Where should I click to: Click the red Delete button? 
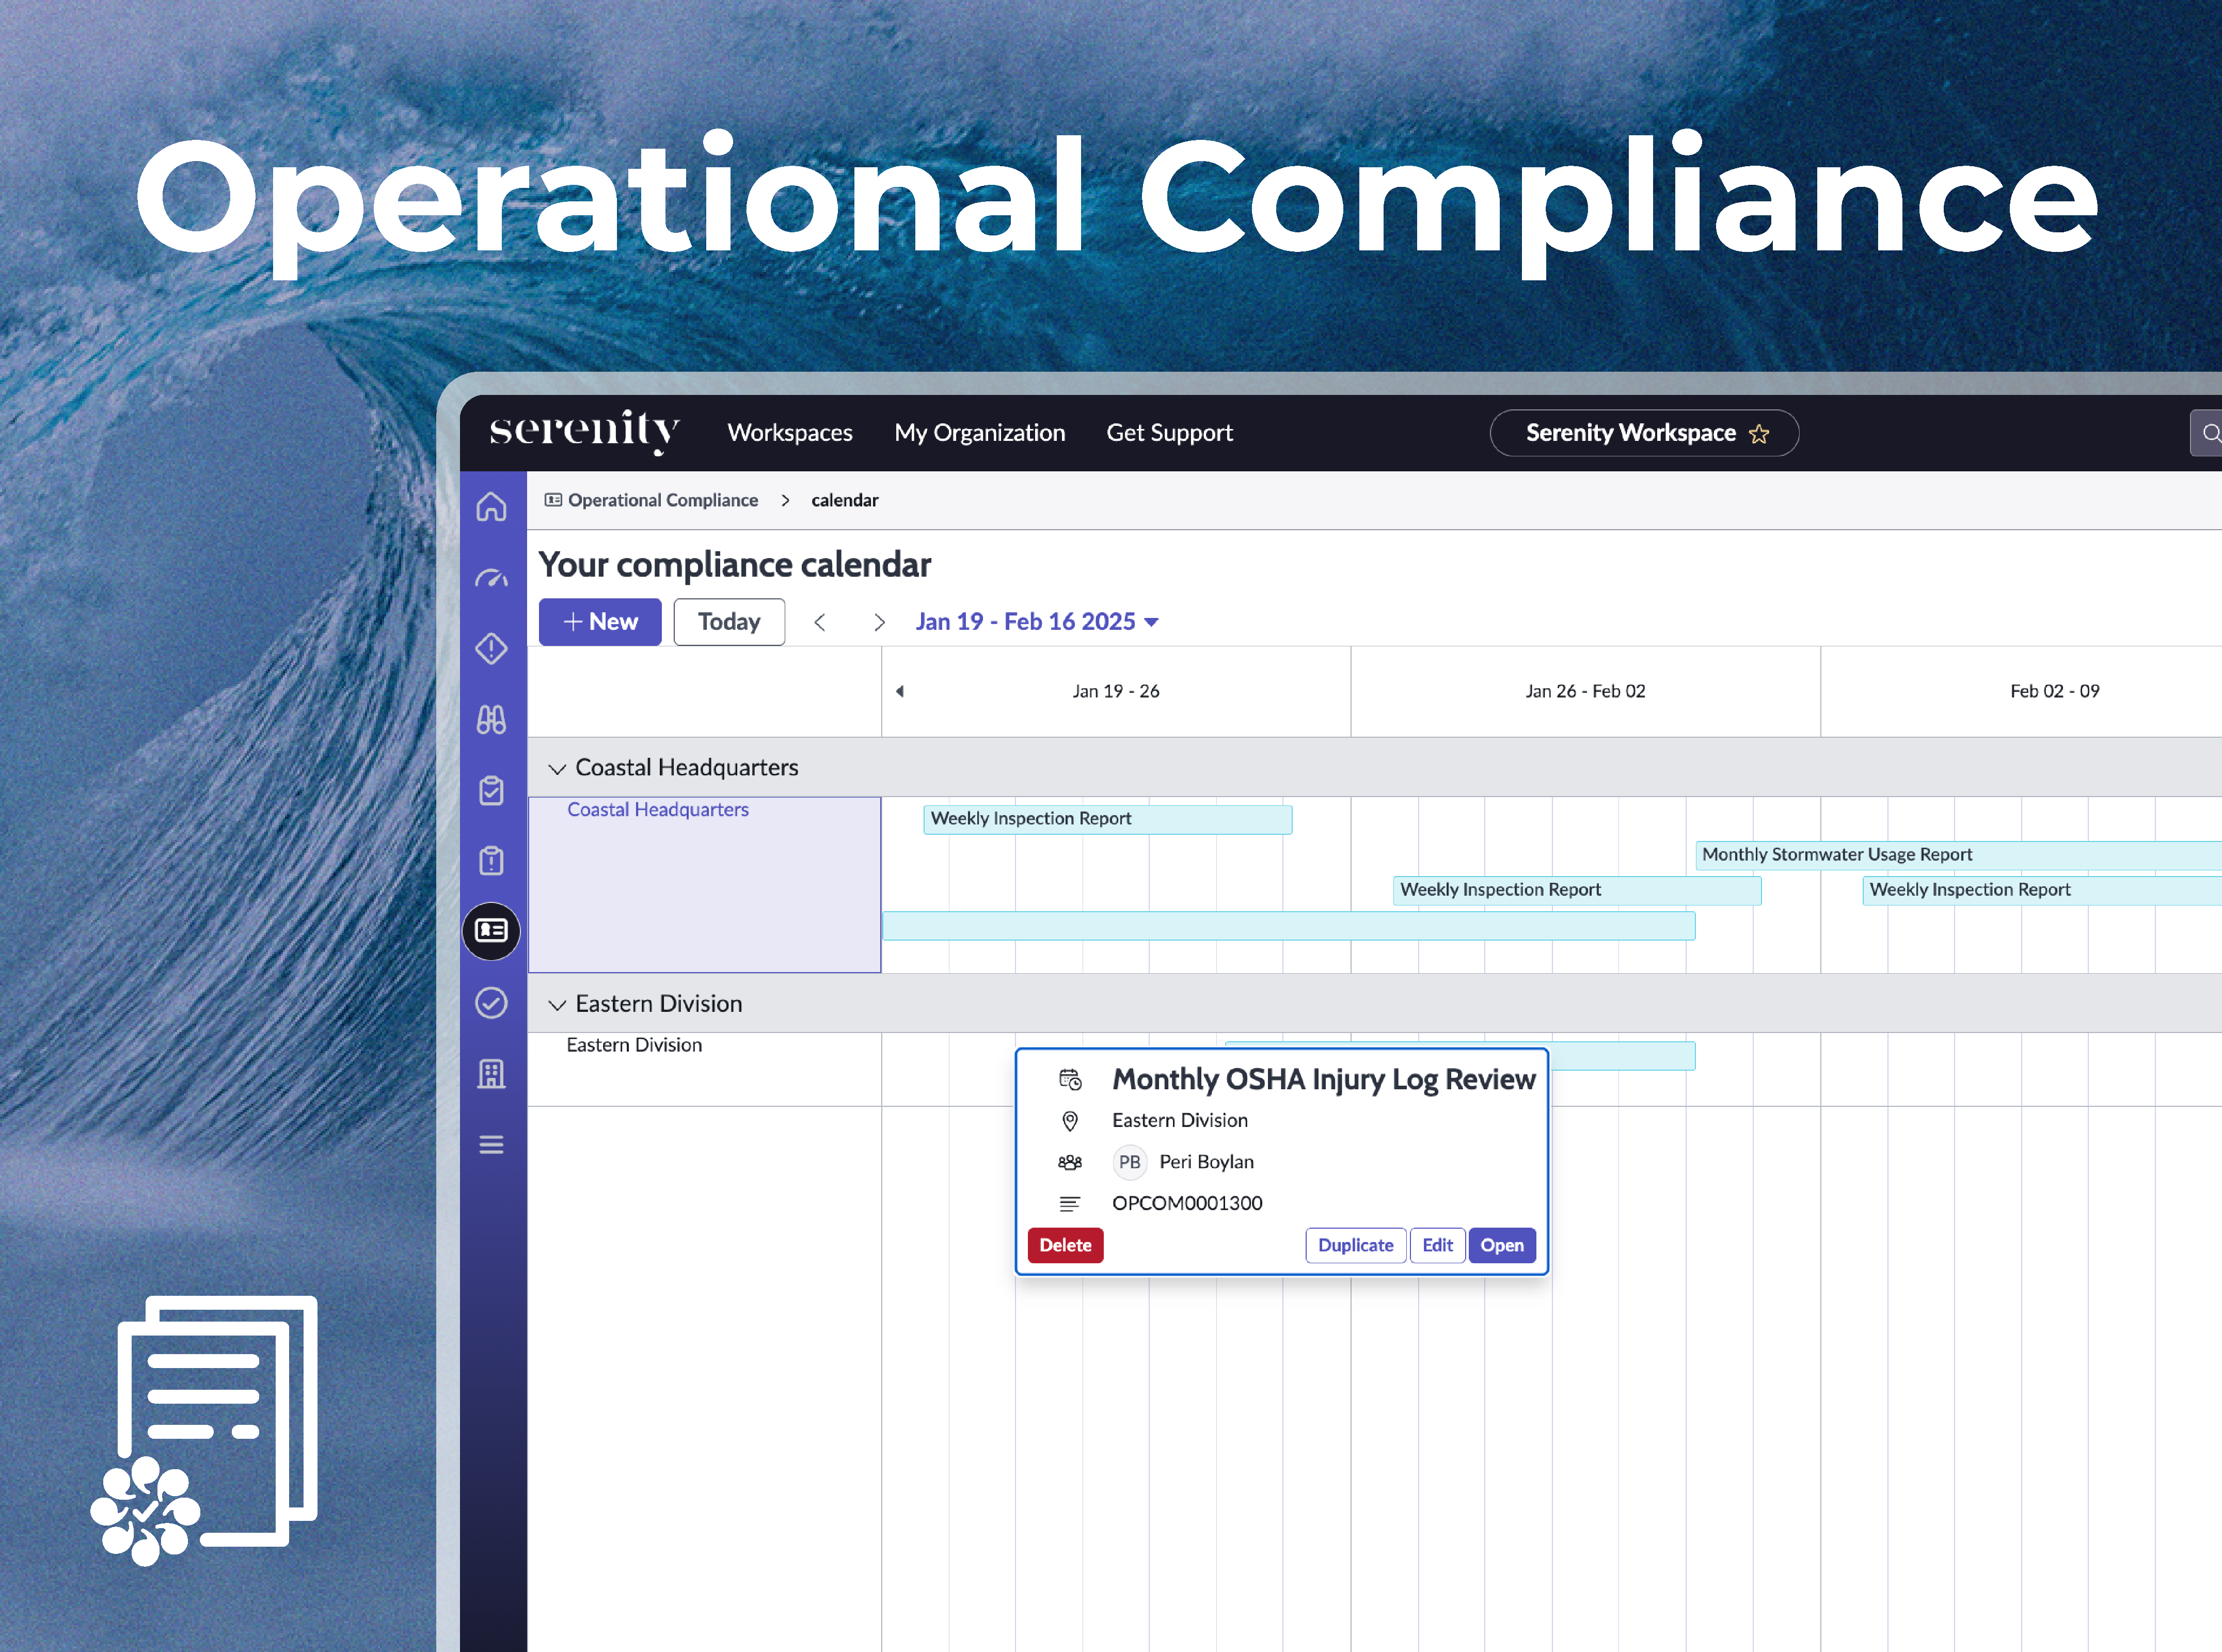1065,1245
